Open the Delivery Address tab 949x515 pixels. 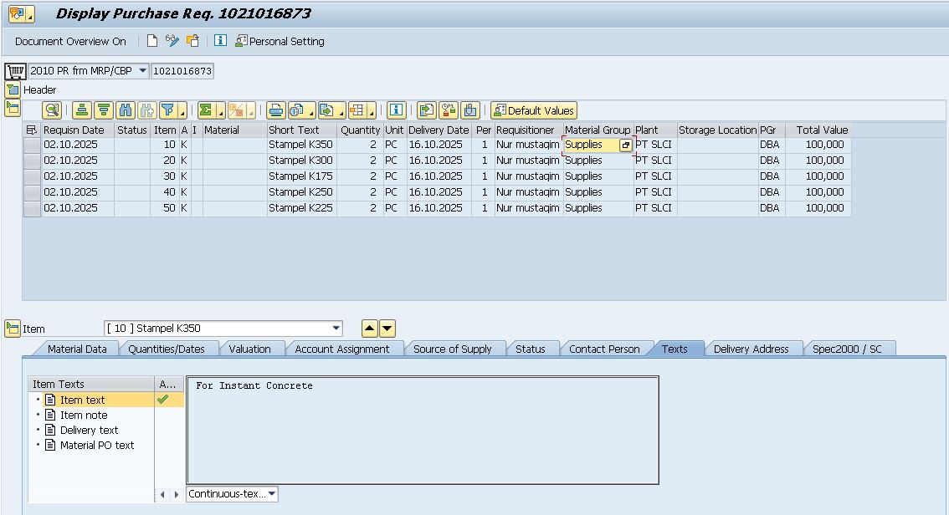(x=751, y=349)
